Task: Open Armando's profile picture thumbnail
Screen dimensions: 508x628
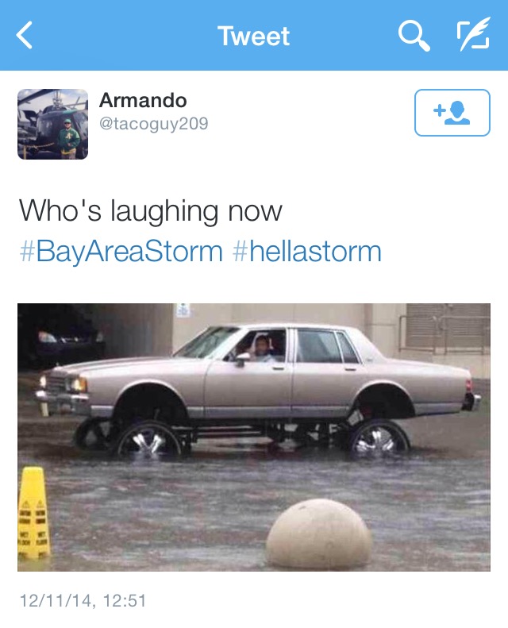Action: [53, 124]
